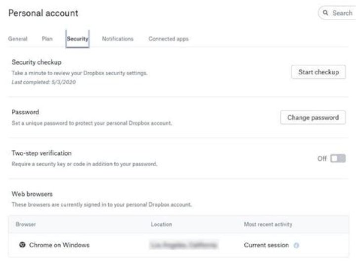Switch to the General tab

(18, 39)
